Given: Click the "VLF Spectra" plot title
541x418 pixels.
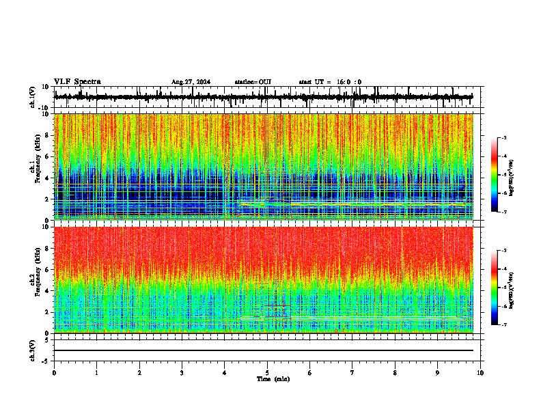Looking at the screenshot, I should click(x=77, y=82).
